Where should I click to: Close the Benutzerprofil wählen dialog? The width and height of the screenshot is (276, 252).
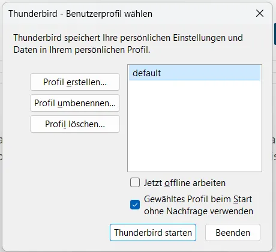click(260, 13)
